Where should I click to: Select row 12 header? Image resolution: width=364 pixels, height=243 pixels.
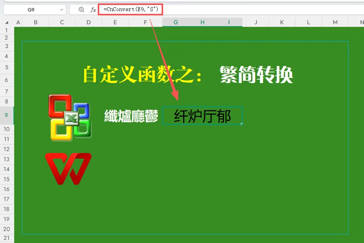[x=7, y=149]
